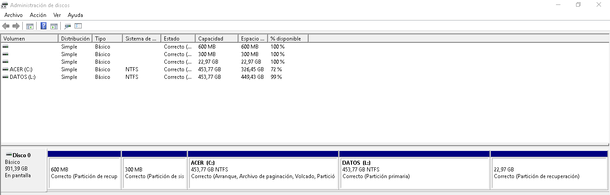
Task: Click the En pantalla status of Disco 0
Action: click(x=18, y=175)
